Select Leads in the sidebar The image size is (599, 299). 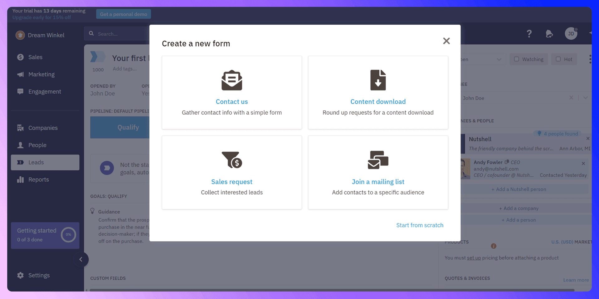[x=45, y=162]
